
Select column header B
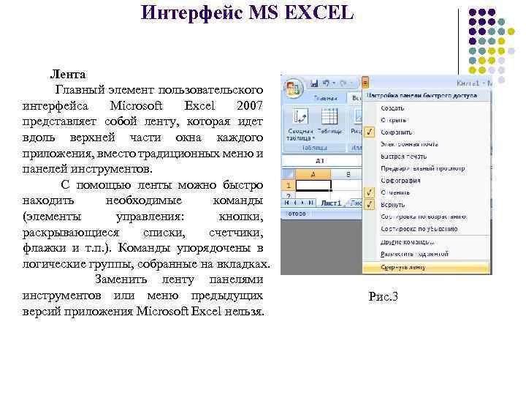pyautogui.click(x=347, y=174)
